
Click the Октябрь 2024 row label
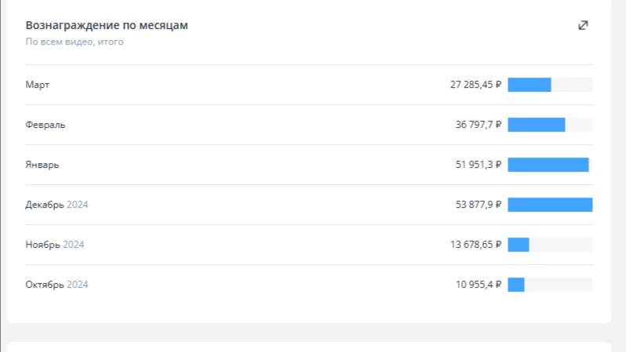pyautogui.click(x=56, y=285)
